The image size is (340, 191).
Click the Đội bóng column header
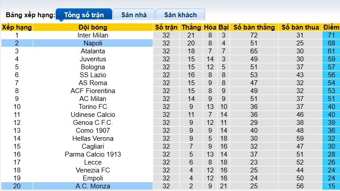(93, 27)
